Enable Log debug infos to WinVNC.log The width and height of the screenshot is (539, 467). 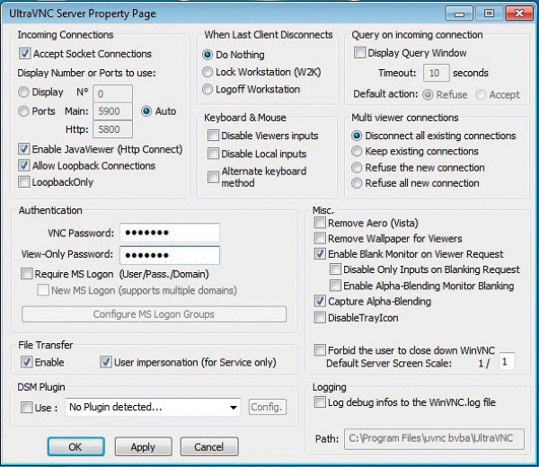click(x=320, y=402)
